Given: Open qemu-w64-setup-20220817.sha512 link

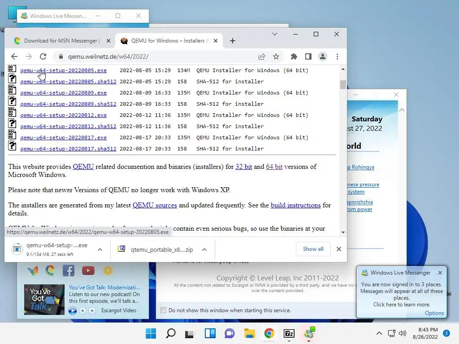Looking at the screenshot, I should (68, 149).
